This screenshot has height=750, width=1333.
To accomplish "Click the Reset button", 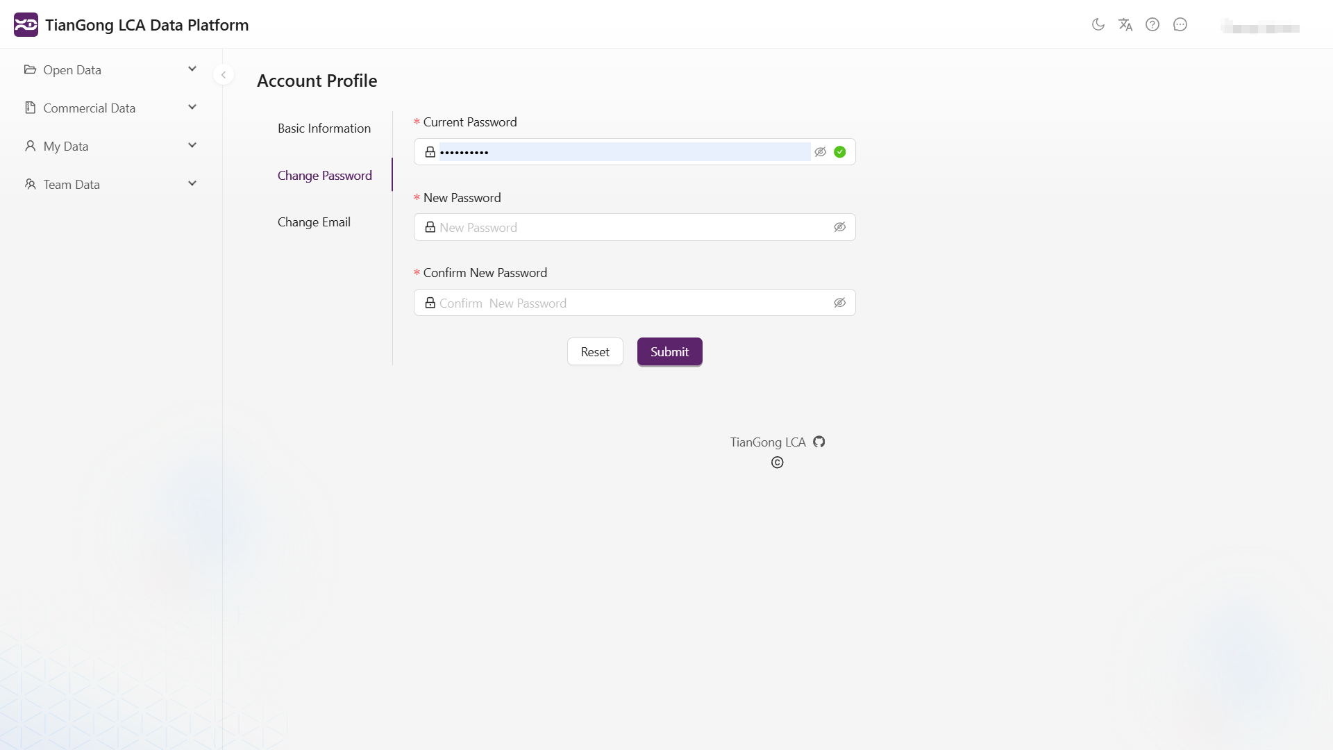I will (x=595, y=352).
